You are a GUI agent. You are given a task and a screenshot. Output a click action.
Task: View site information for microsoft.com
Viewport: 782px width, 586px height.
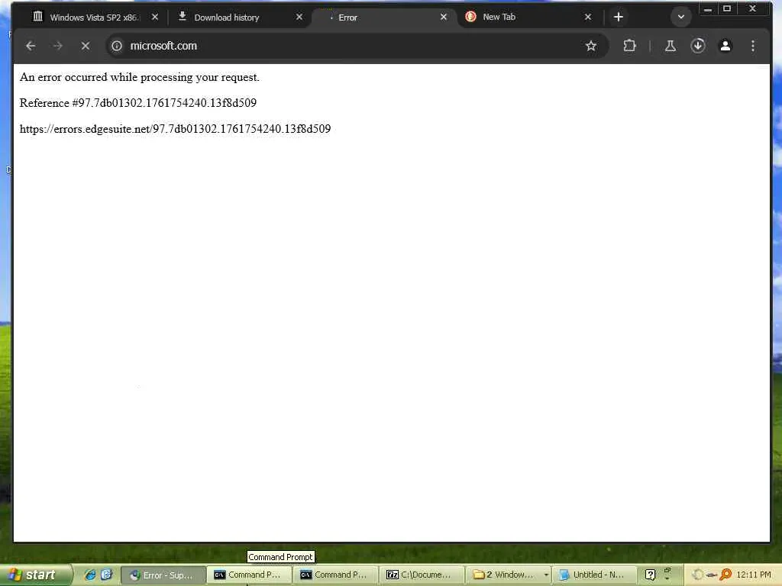pyautogui.click(x=117, y=46)
